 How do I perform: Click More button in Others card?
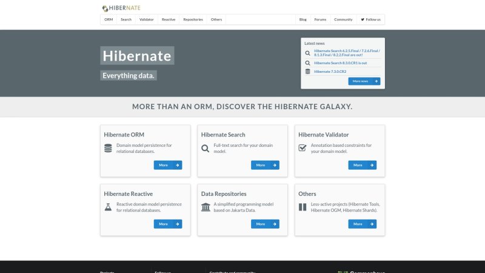point(362,224)
